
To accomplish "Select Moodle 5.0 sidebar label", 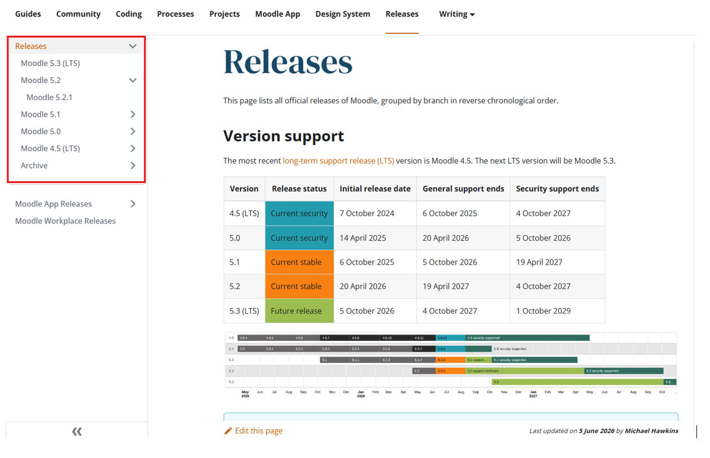I will [x=41, y=131].
